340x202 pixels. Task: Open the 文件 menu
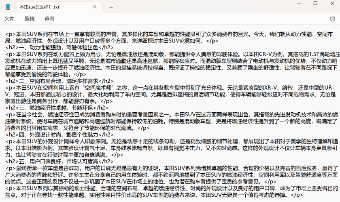[9, 19]
